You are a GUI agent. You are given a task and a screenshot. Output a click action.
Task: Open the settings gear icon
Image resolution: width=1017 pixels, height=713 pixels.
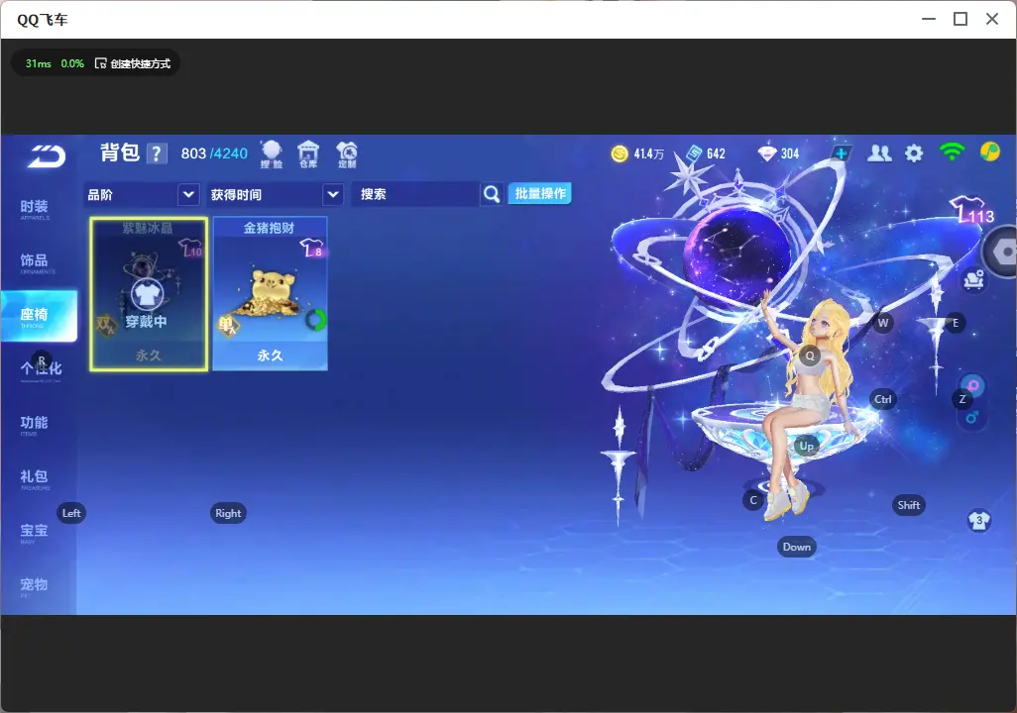coord(914,153)
